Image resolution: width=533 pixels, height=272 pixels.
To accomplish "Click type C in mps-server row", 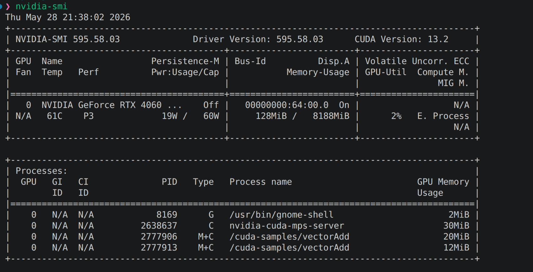I will (211, 226).
